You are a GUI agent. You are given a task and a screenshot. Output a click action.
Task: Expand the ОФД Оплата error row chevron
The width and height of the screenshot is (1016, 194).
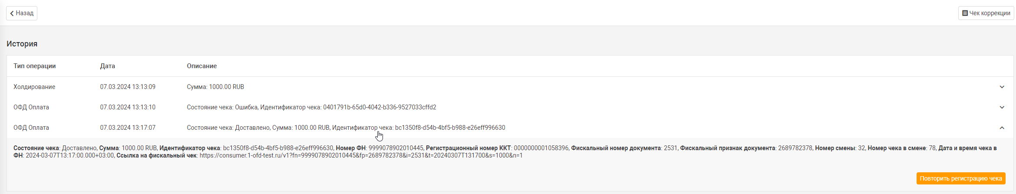tap(1002, 107)
